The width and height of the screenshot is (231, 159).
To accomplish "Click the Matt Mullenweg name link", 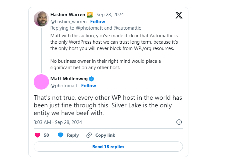I will tap(69, 79).
